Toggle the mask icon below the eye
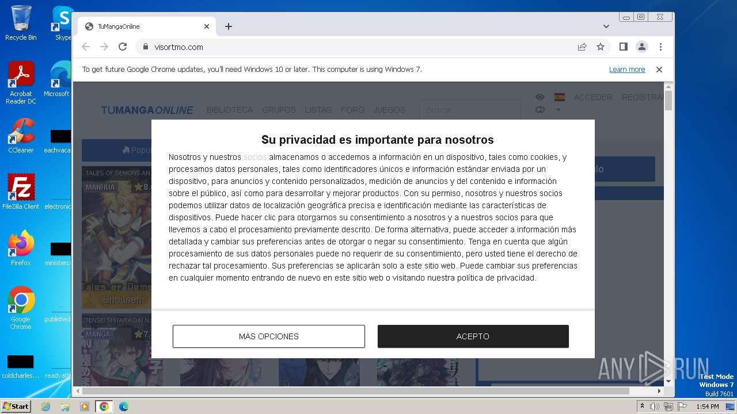The width and height of the screenshot is (737, 414). coord(540,110)
